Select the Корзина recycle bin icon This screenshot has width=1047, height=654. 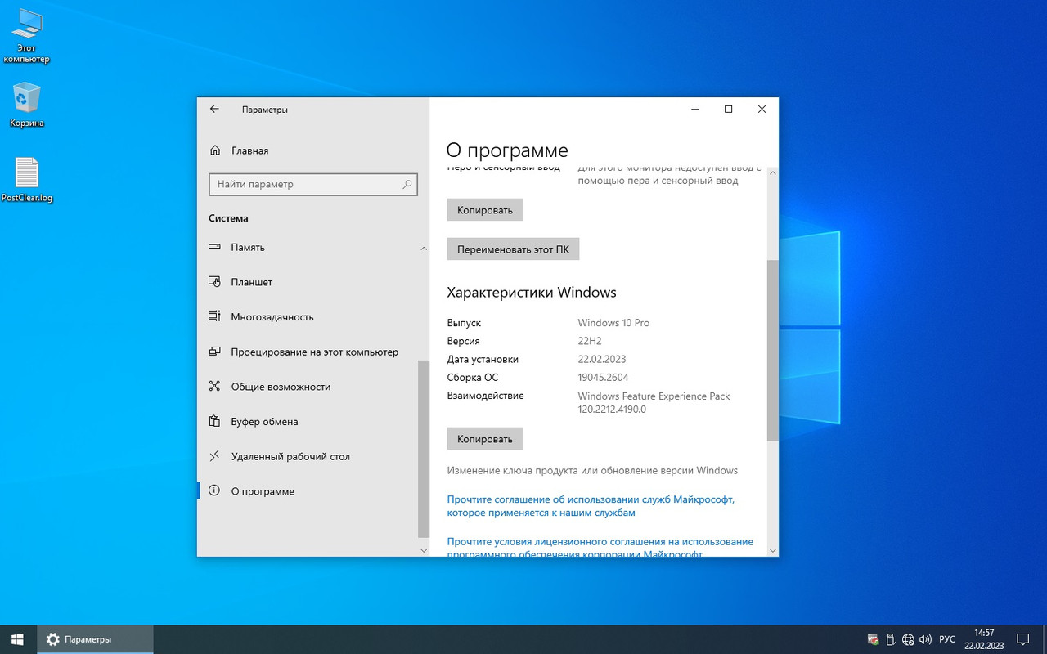26,105
